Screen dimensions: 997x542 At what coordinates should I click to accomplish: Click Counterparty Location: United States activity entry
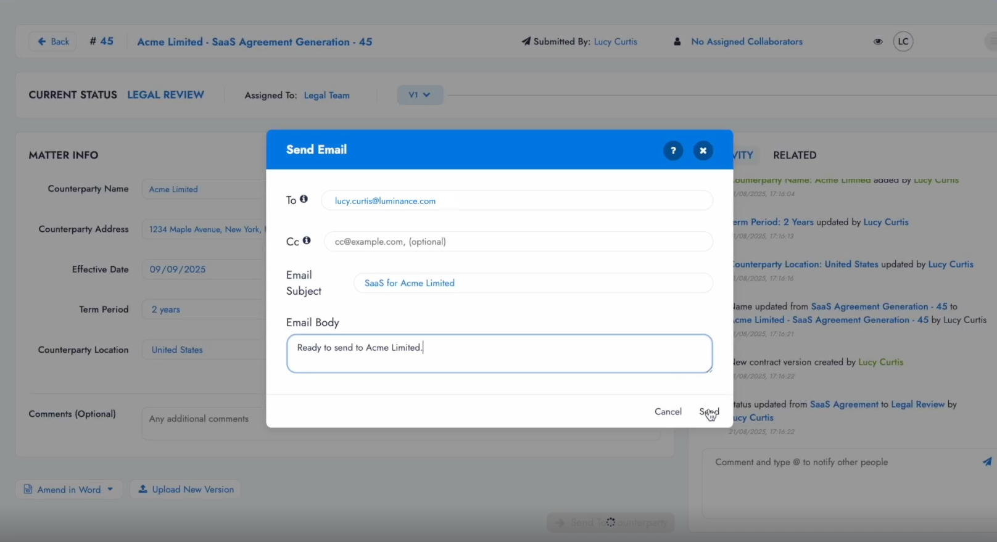click(x=853, y=264)
